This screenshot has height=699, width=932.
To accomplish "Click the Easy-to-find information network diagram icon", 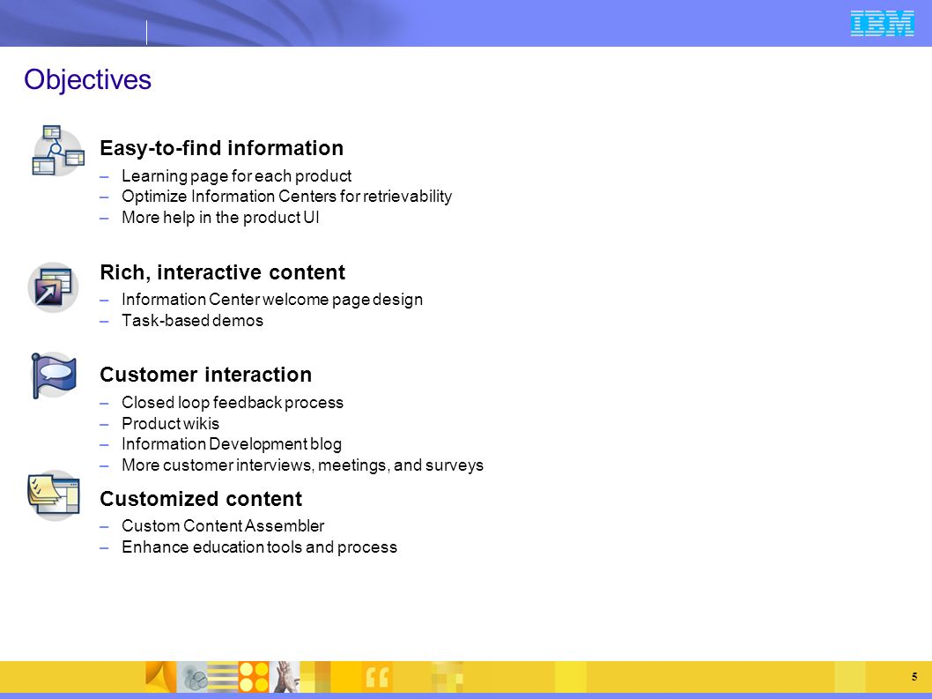I will tap(57, 151).
